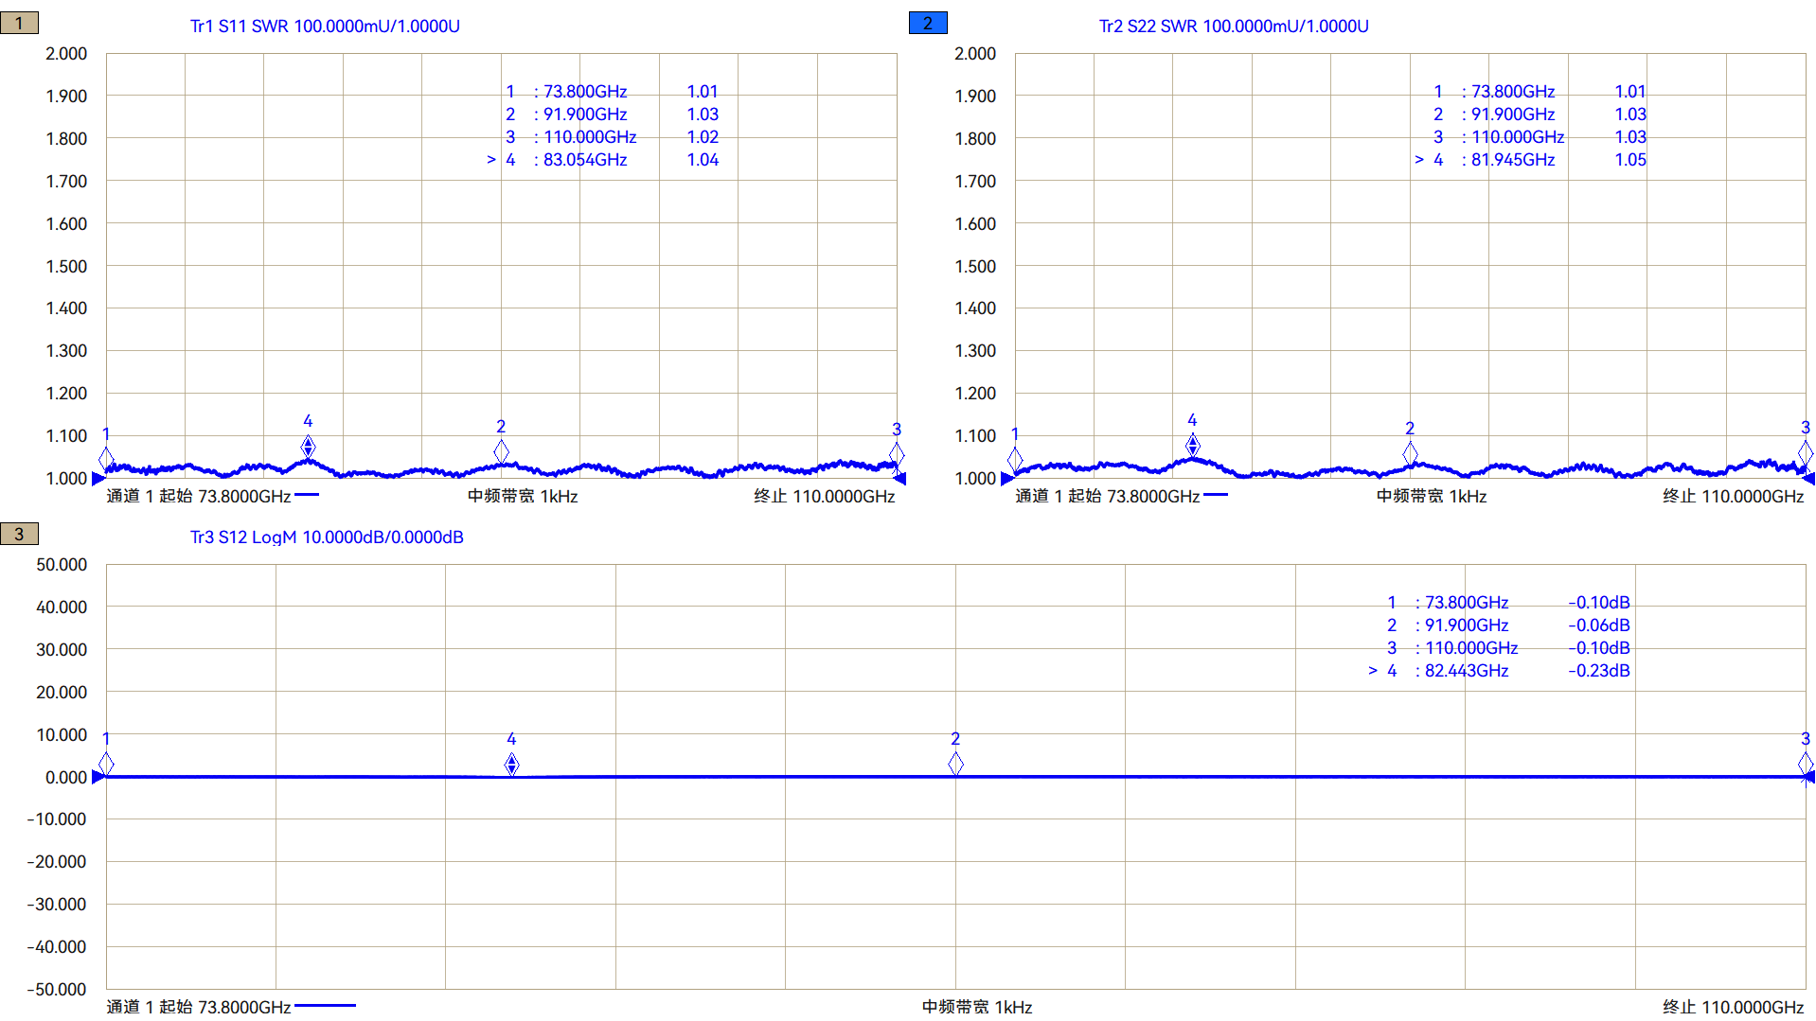This screenshot has width=1816, height=1021.
Task: Activate marker 4 readout 83.054GHz in S11 window
Action: [x=584, y=160]
